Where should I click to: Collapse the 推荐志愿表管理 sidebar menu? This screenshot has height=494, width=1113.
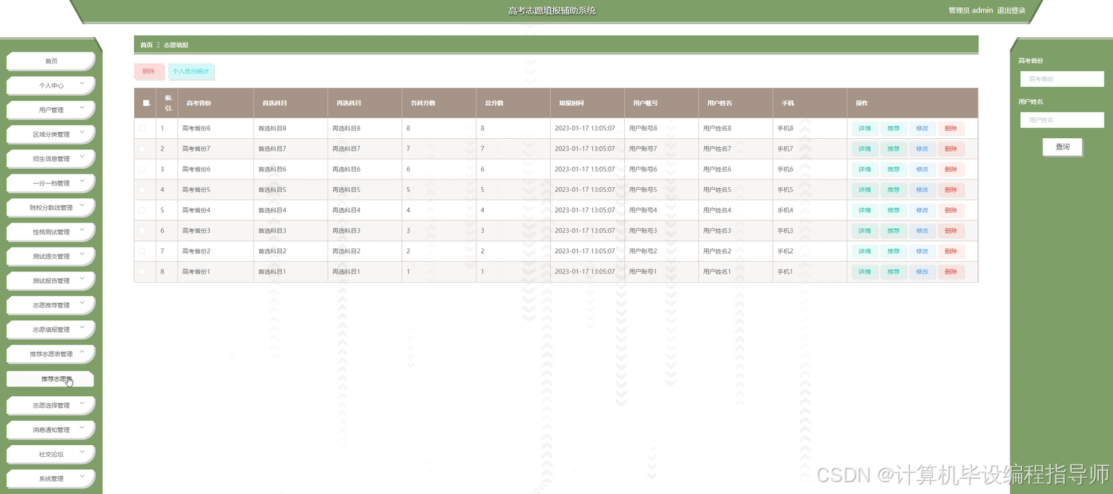(x=51, y=354)
